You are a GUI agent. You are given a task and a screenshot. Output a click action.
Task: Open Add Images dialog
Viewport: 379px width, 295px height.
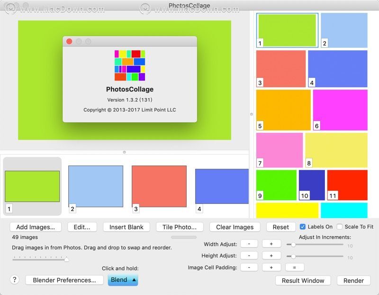(x=36, y=227)
